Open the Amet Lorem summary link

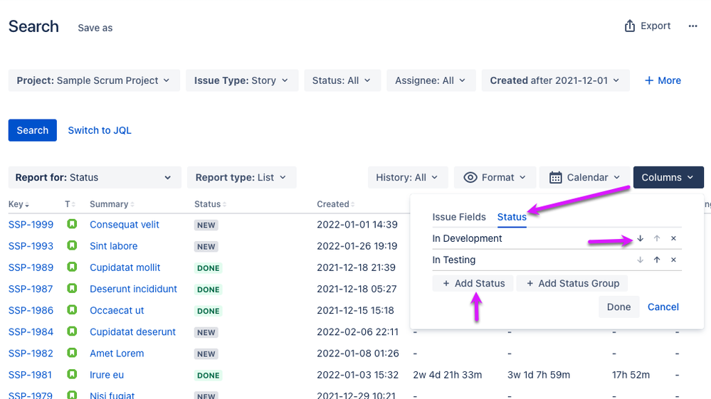click(117, 353)
